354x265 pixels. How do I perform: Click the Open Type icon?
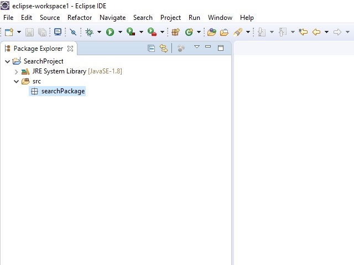pos(211,32)
